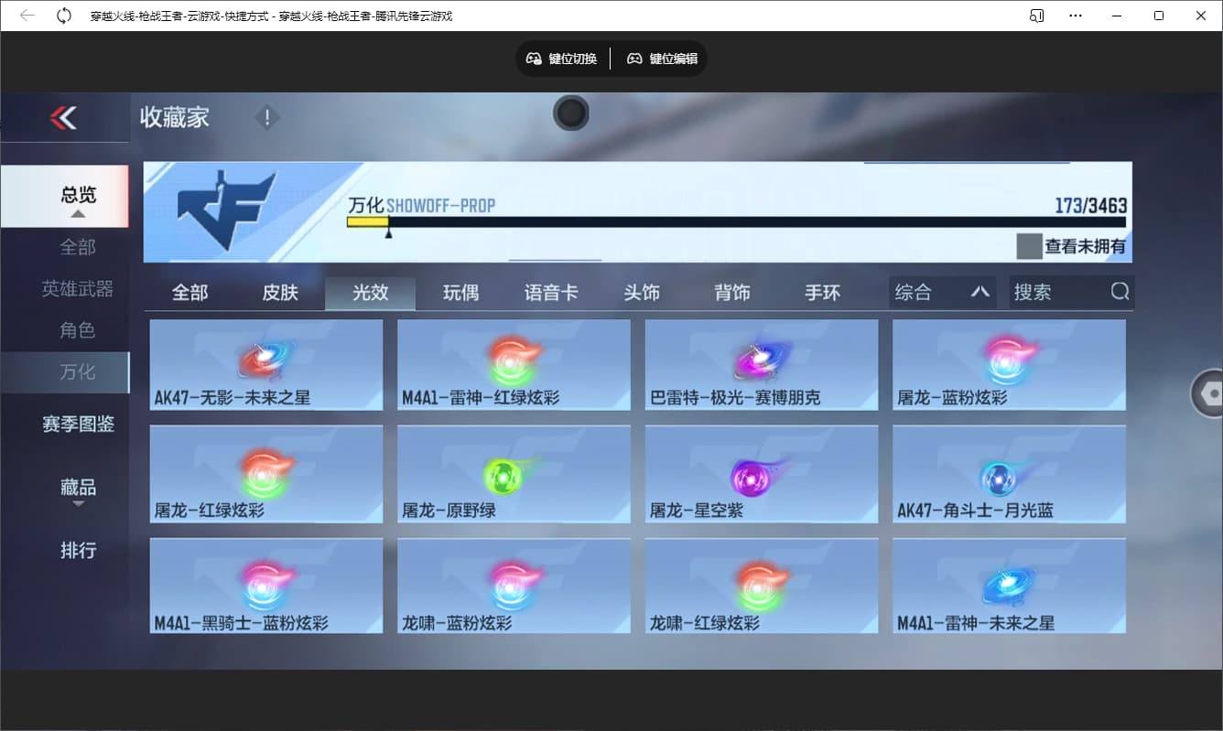Click the search magnifier icon

tap(1120, 291)
